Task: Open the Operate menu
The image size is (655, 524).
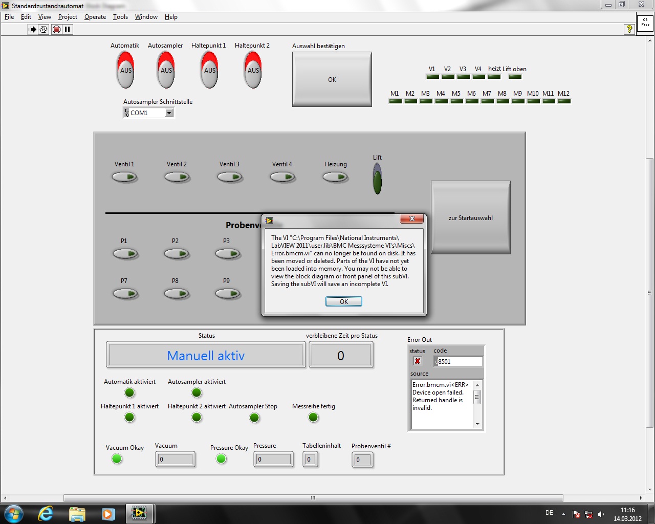Action: pos(95,17)
